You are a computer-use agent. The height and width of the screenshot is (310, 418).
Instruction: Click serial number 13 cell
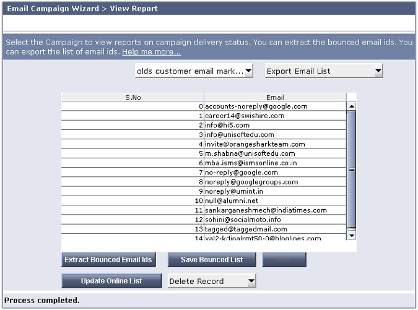click(133, 229)
